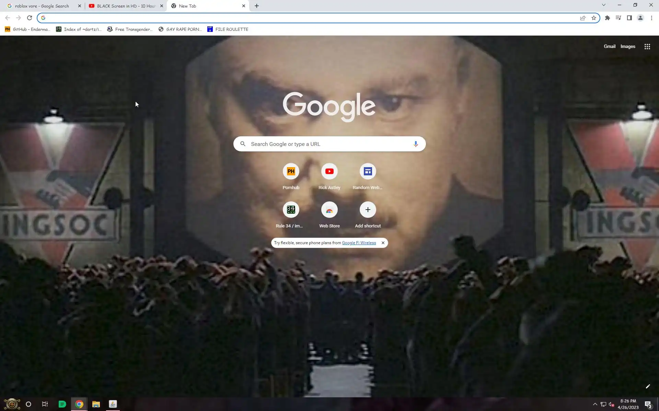This screenshot has height=411, width=659.
Task: Open the Google apps grid
Action: [x=647, y=47]
